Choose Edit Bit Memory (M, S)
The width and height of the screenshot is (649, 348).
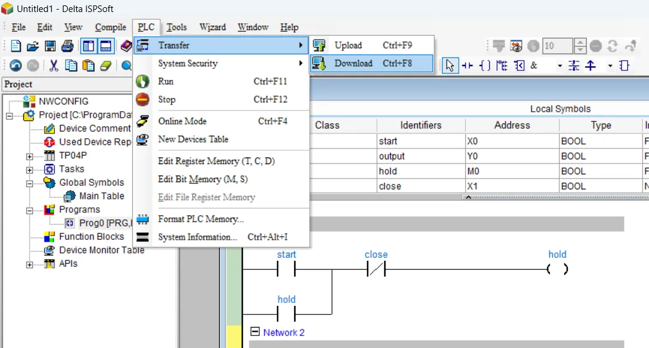tap(221, 179)
